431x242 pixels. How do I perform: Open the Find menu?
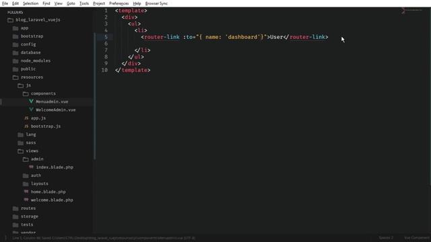tap(46, 3)
